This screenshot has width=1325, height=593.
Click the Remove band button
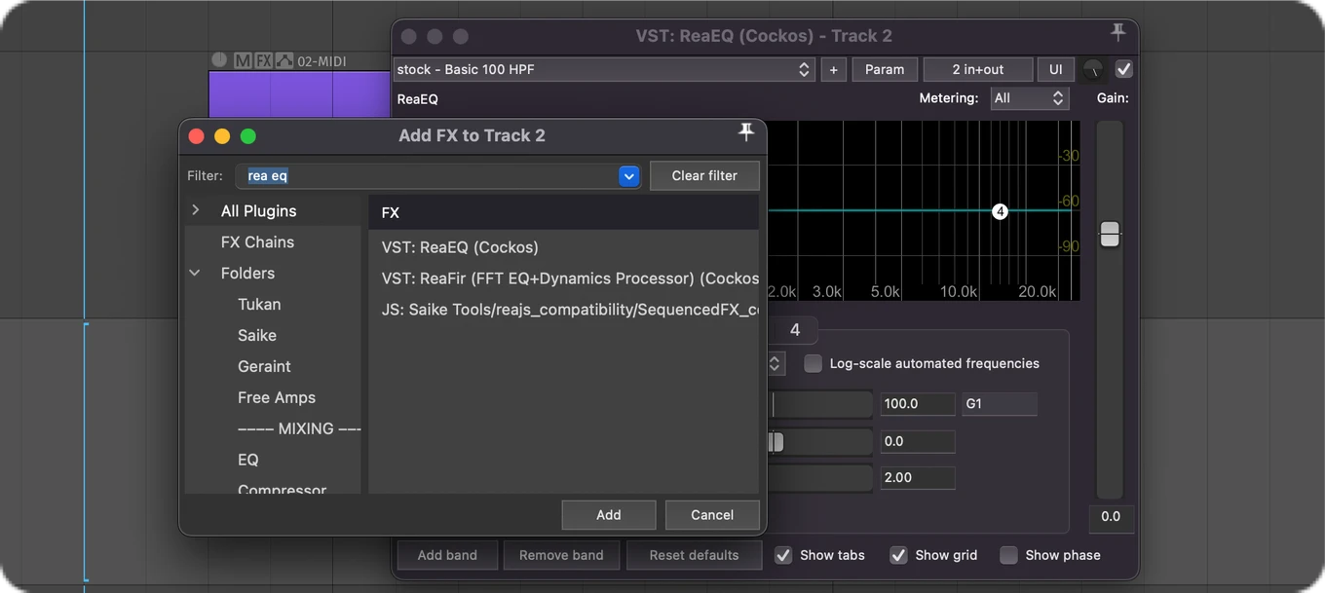(561, 555)
